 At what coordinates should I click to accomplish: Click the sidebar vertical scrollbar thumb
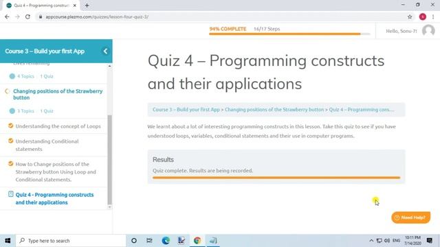(109, 160)
